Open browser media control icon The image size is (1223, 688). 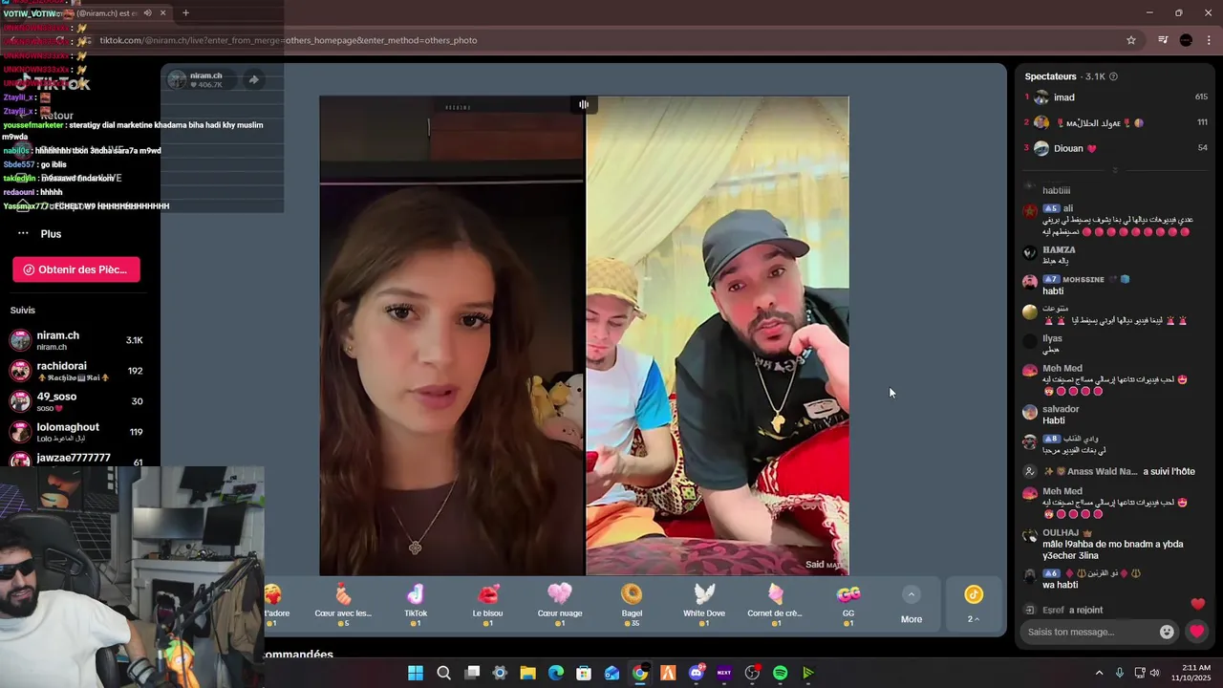click(1163, 40)
